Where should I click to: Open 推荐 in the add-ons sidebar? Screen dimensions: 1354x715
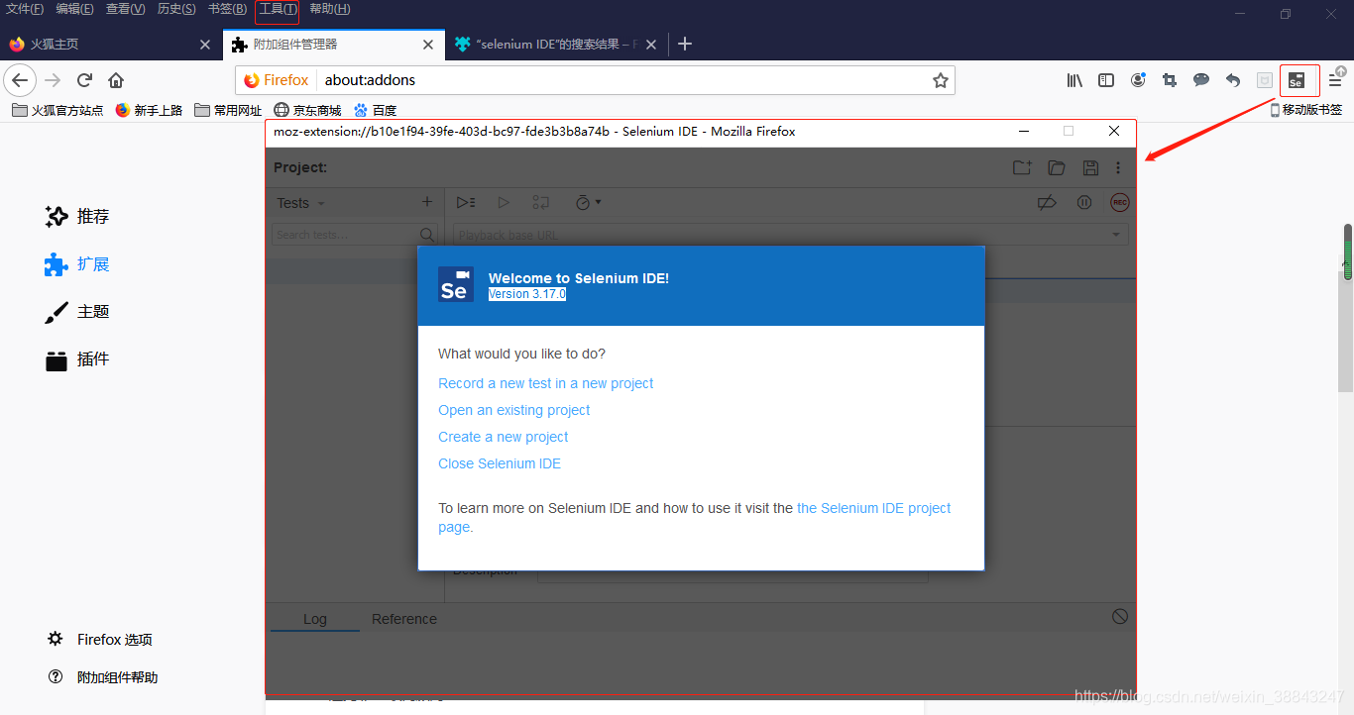click(77, 216)
